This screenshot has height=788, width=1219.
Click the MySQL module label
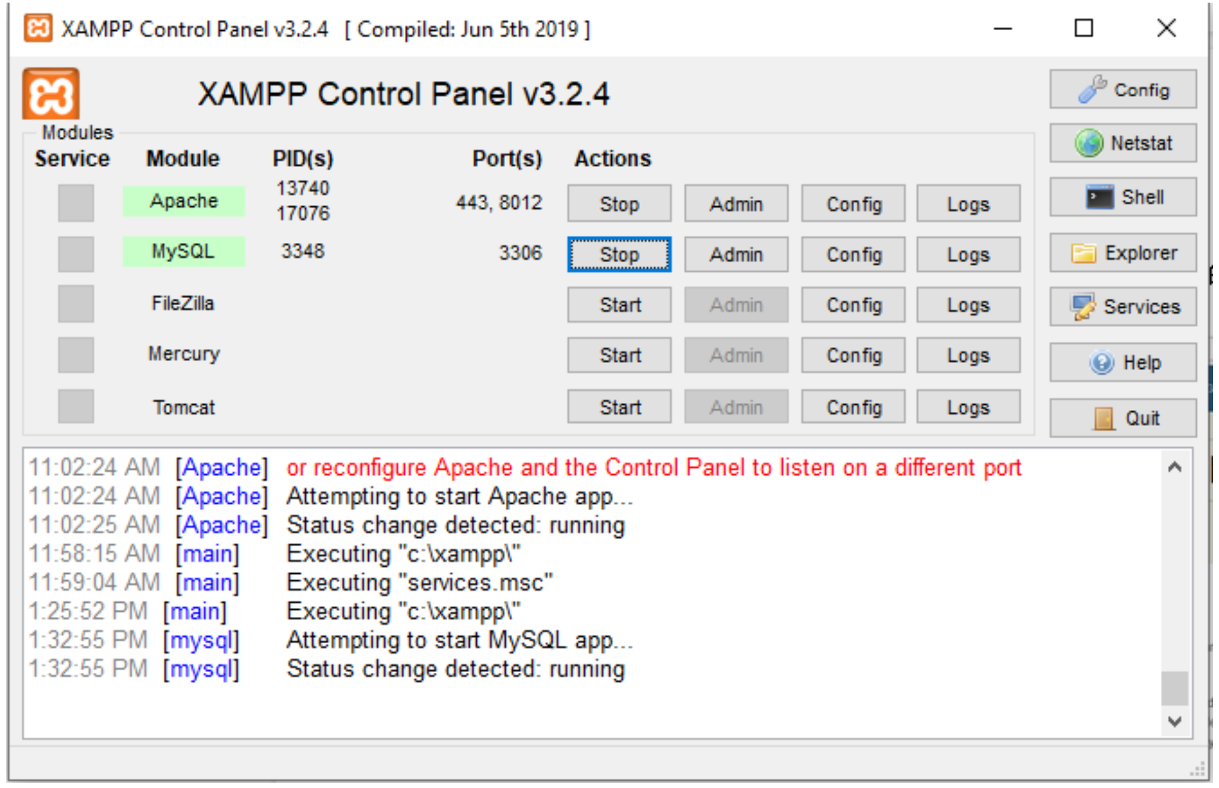[x=184, y=251]
